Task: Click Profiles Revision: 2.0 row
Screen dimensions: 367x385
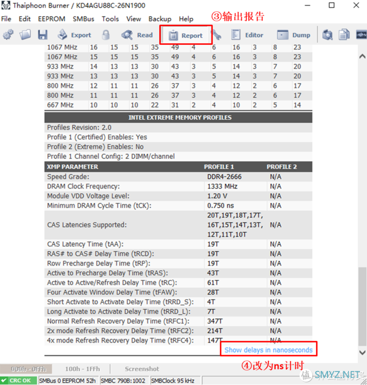Action: (179, 128)
